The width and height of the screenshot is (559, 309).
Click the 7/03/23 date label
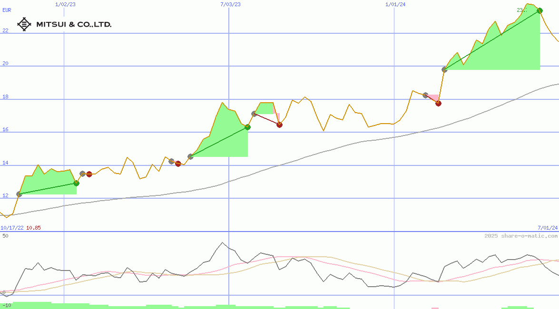[230, 4]
